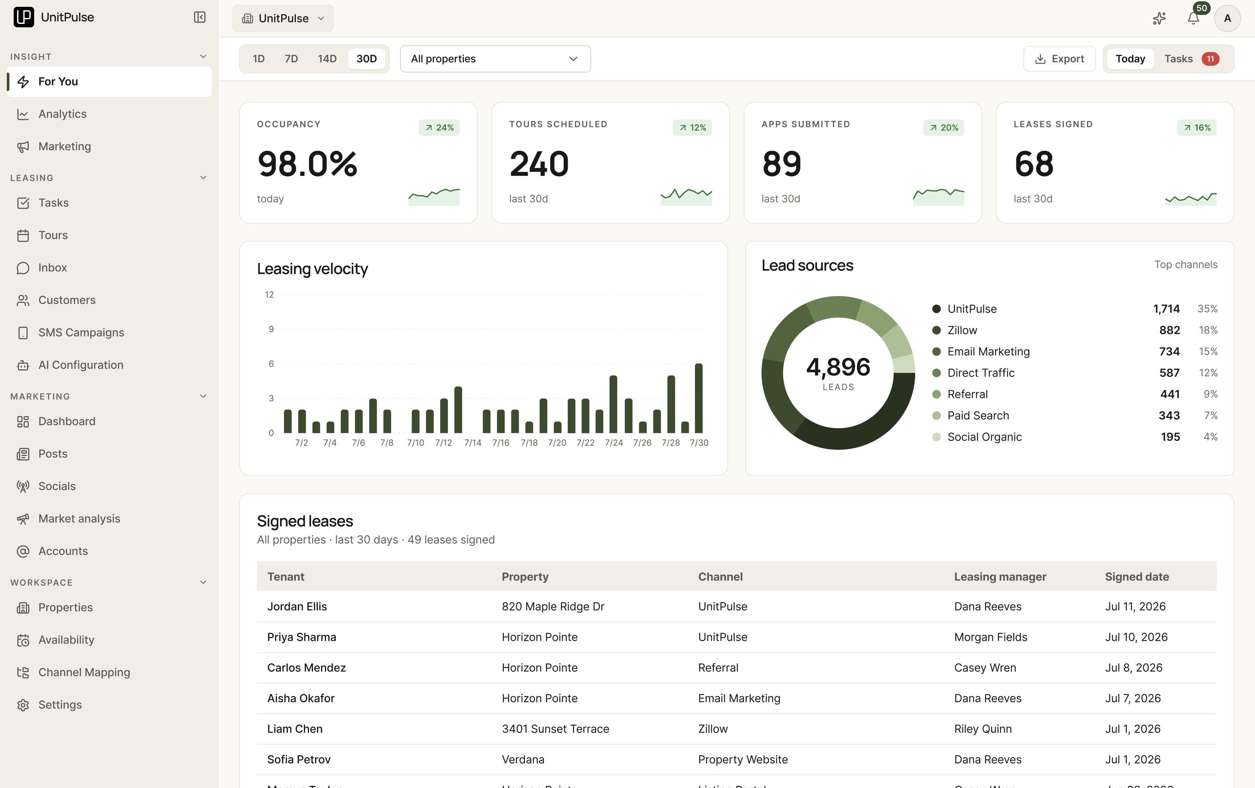Open the AI sparkle assistant icon
Screen dimensions: 1255x788
click(x=1159, y=18)
